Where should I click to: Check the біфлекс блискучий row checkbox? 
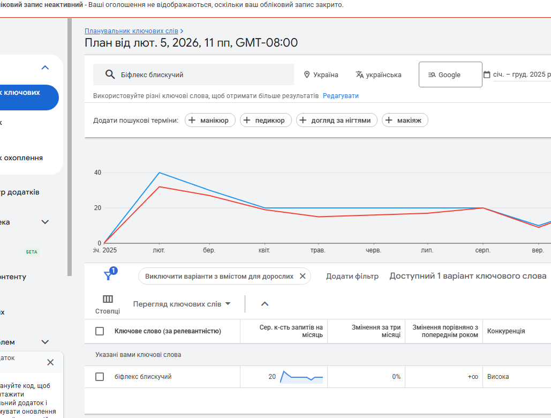click(100, 377)
